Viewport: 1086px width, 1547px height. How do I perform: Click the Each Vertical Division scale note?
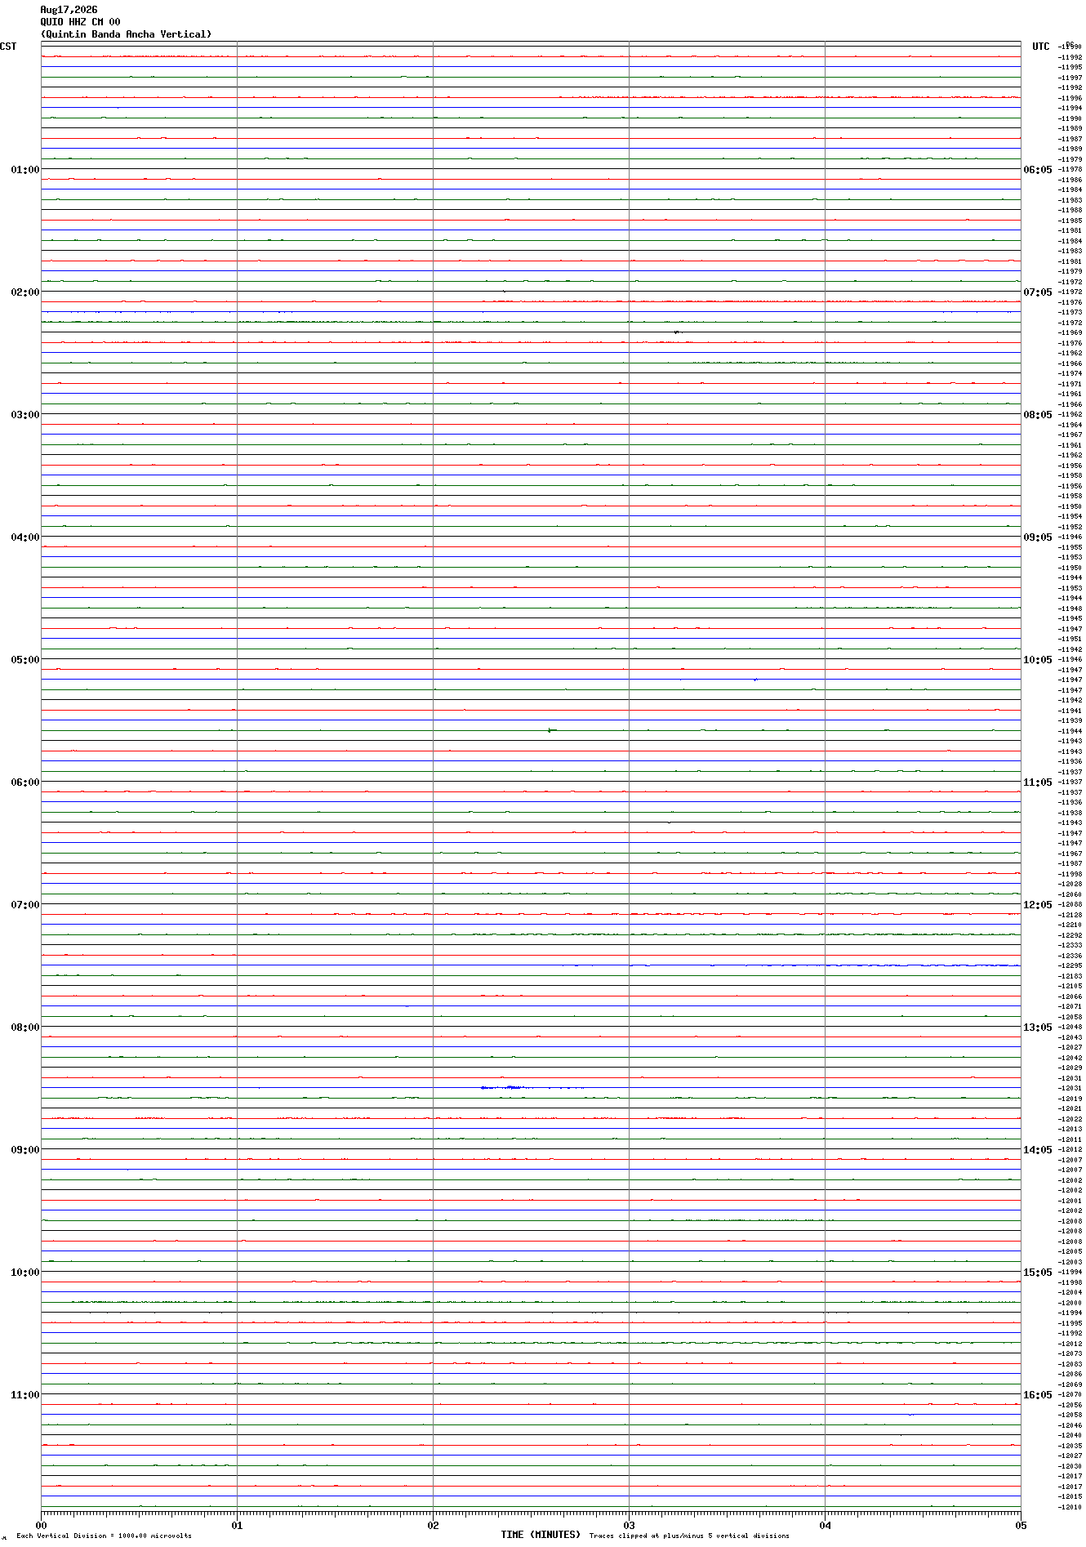(104, 1536)
